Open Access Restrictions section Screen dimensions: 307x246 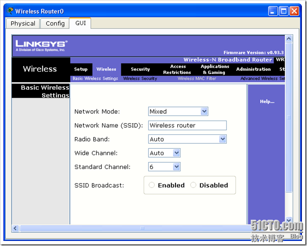tap(177, 69)
